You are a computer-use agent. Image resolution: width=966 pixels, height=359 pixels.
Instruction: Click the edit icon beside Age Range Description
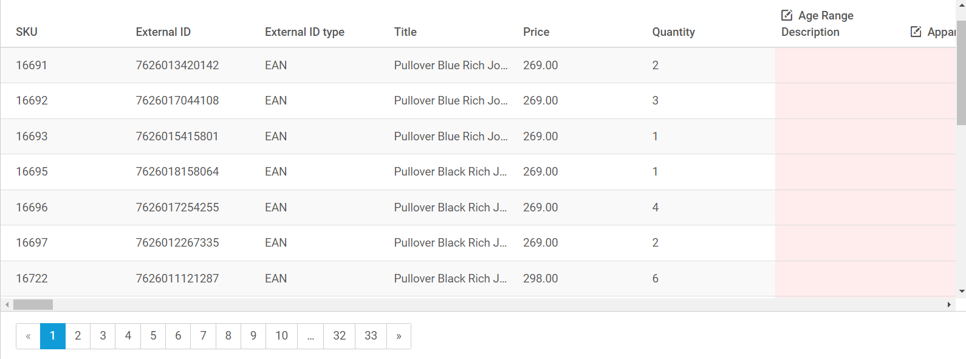tap(787, 15)
